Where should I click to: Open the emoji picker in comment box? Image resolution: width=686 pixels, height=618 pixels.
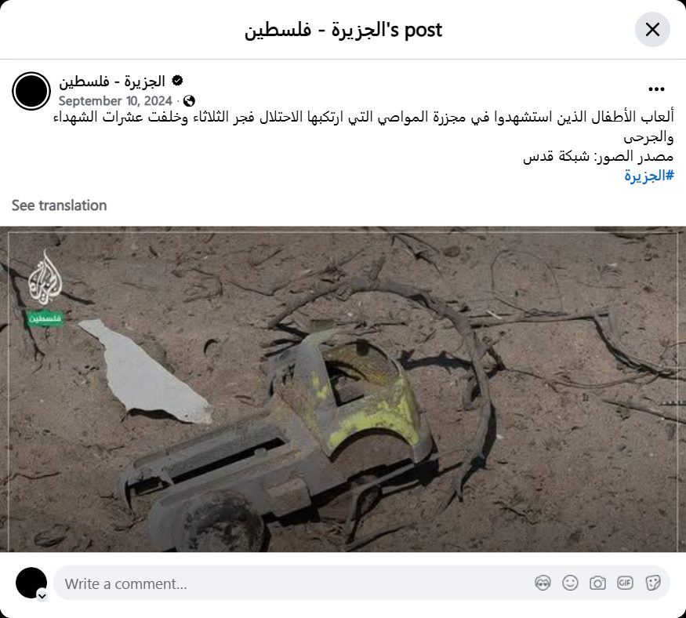tap(570, 583)
